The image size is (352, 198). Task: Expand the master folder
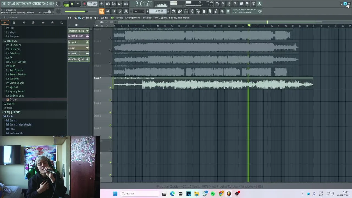coord(11,104)
